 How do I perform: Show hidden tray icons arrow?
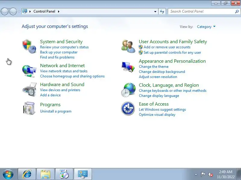click(196, 174)
